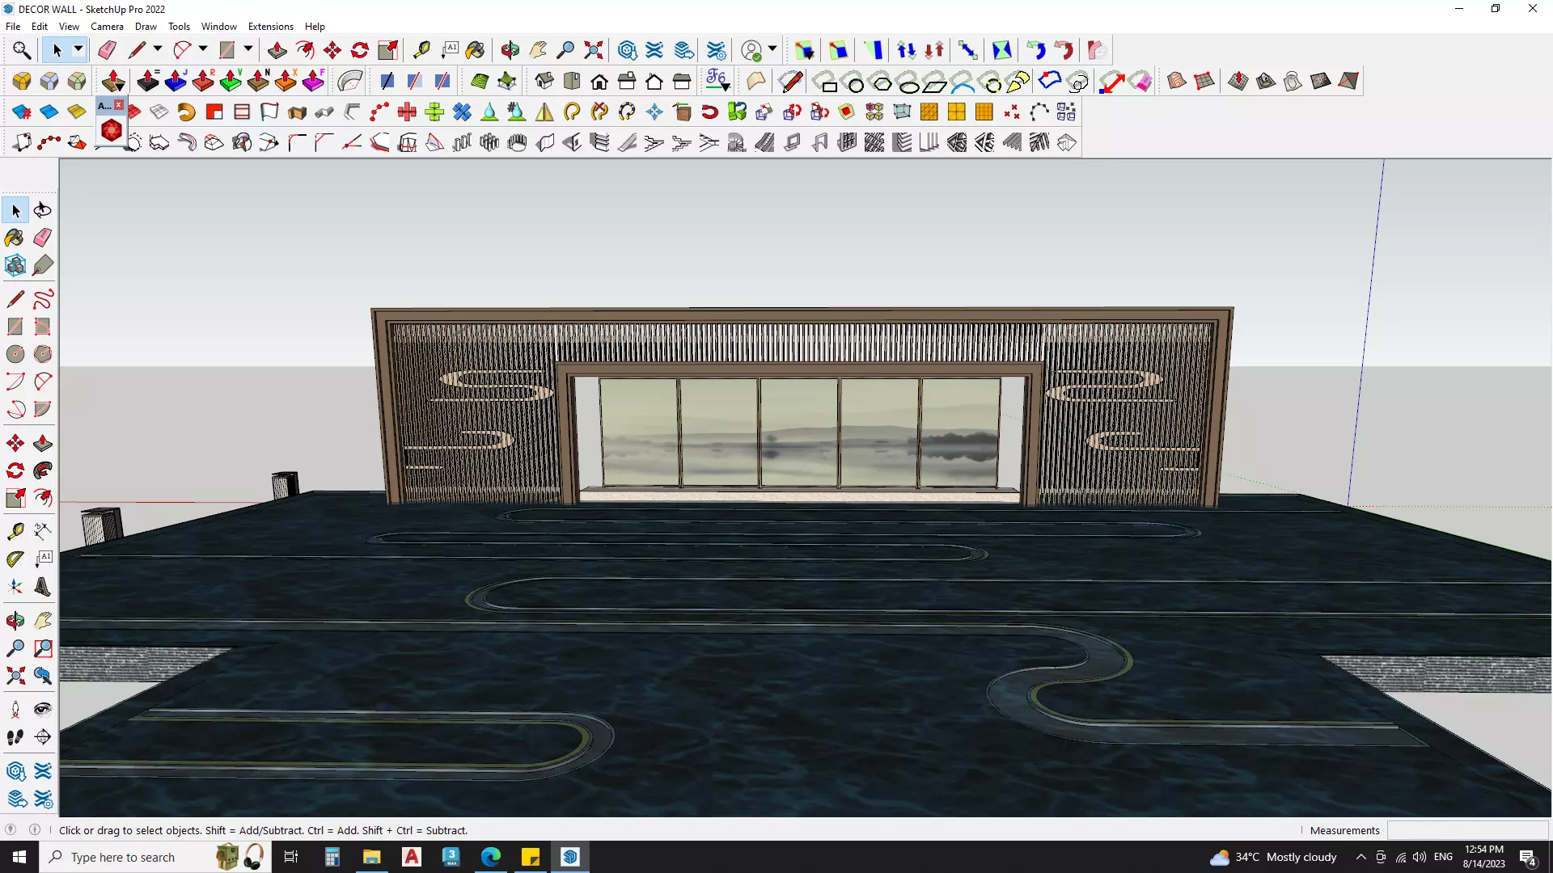
Task: Select the Iso view house icon
Action: coord(544,81)
